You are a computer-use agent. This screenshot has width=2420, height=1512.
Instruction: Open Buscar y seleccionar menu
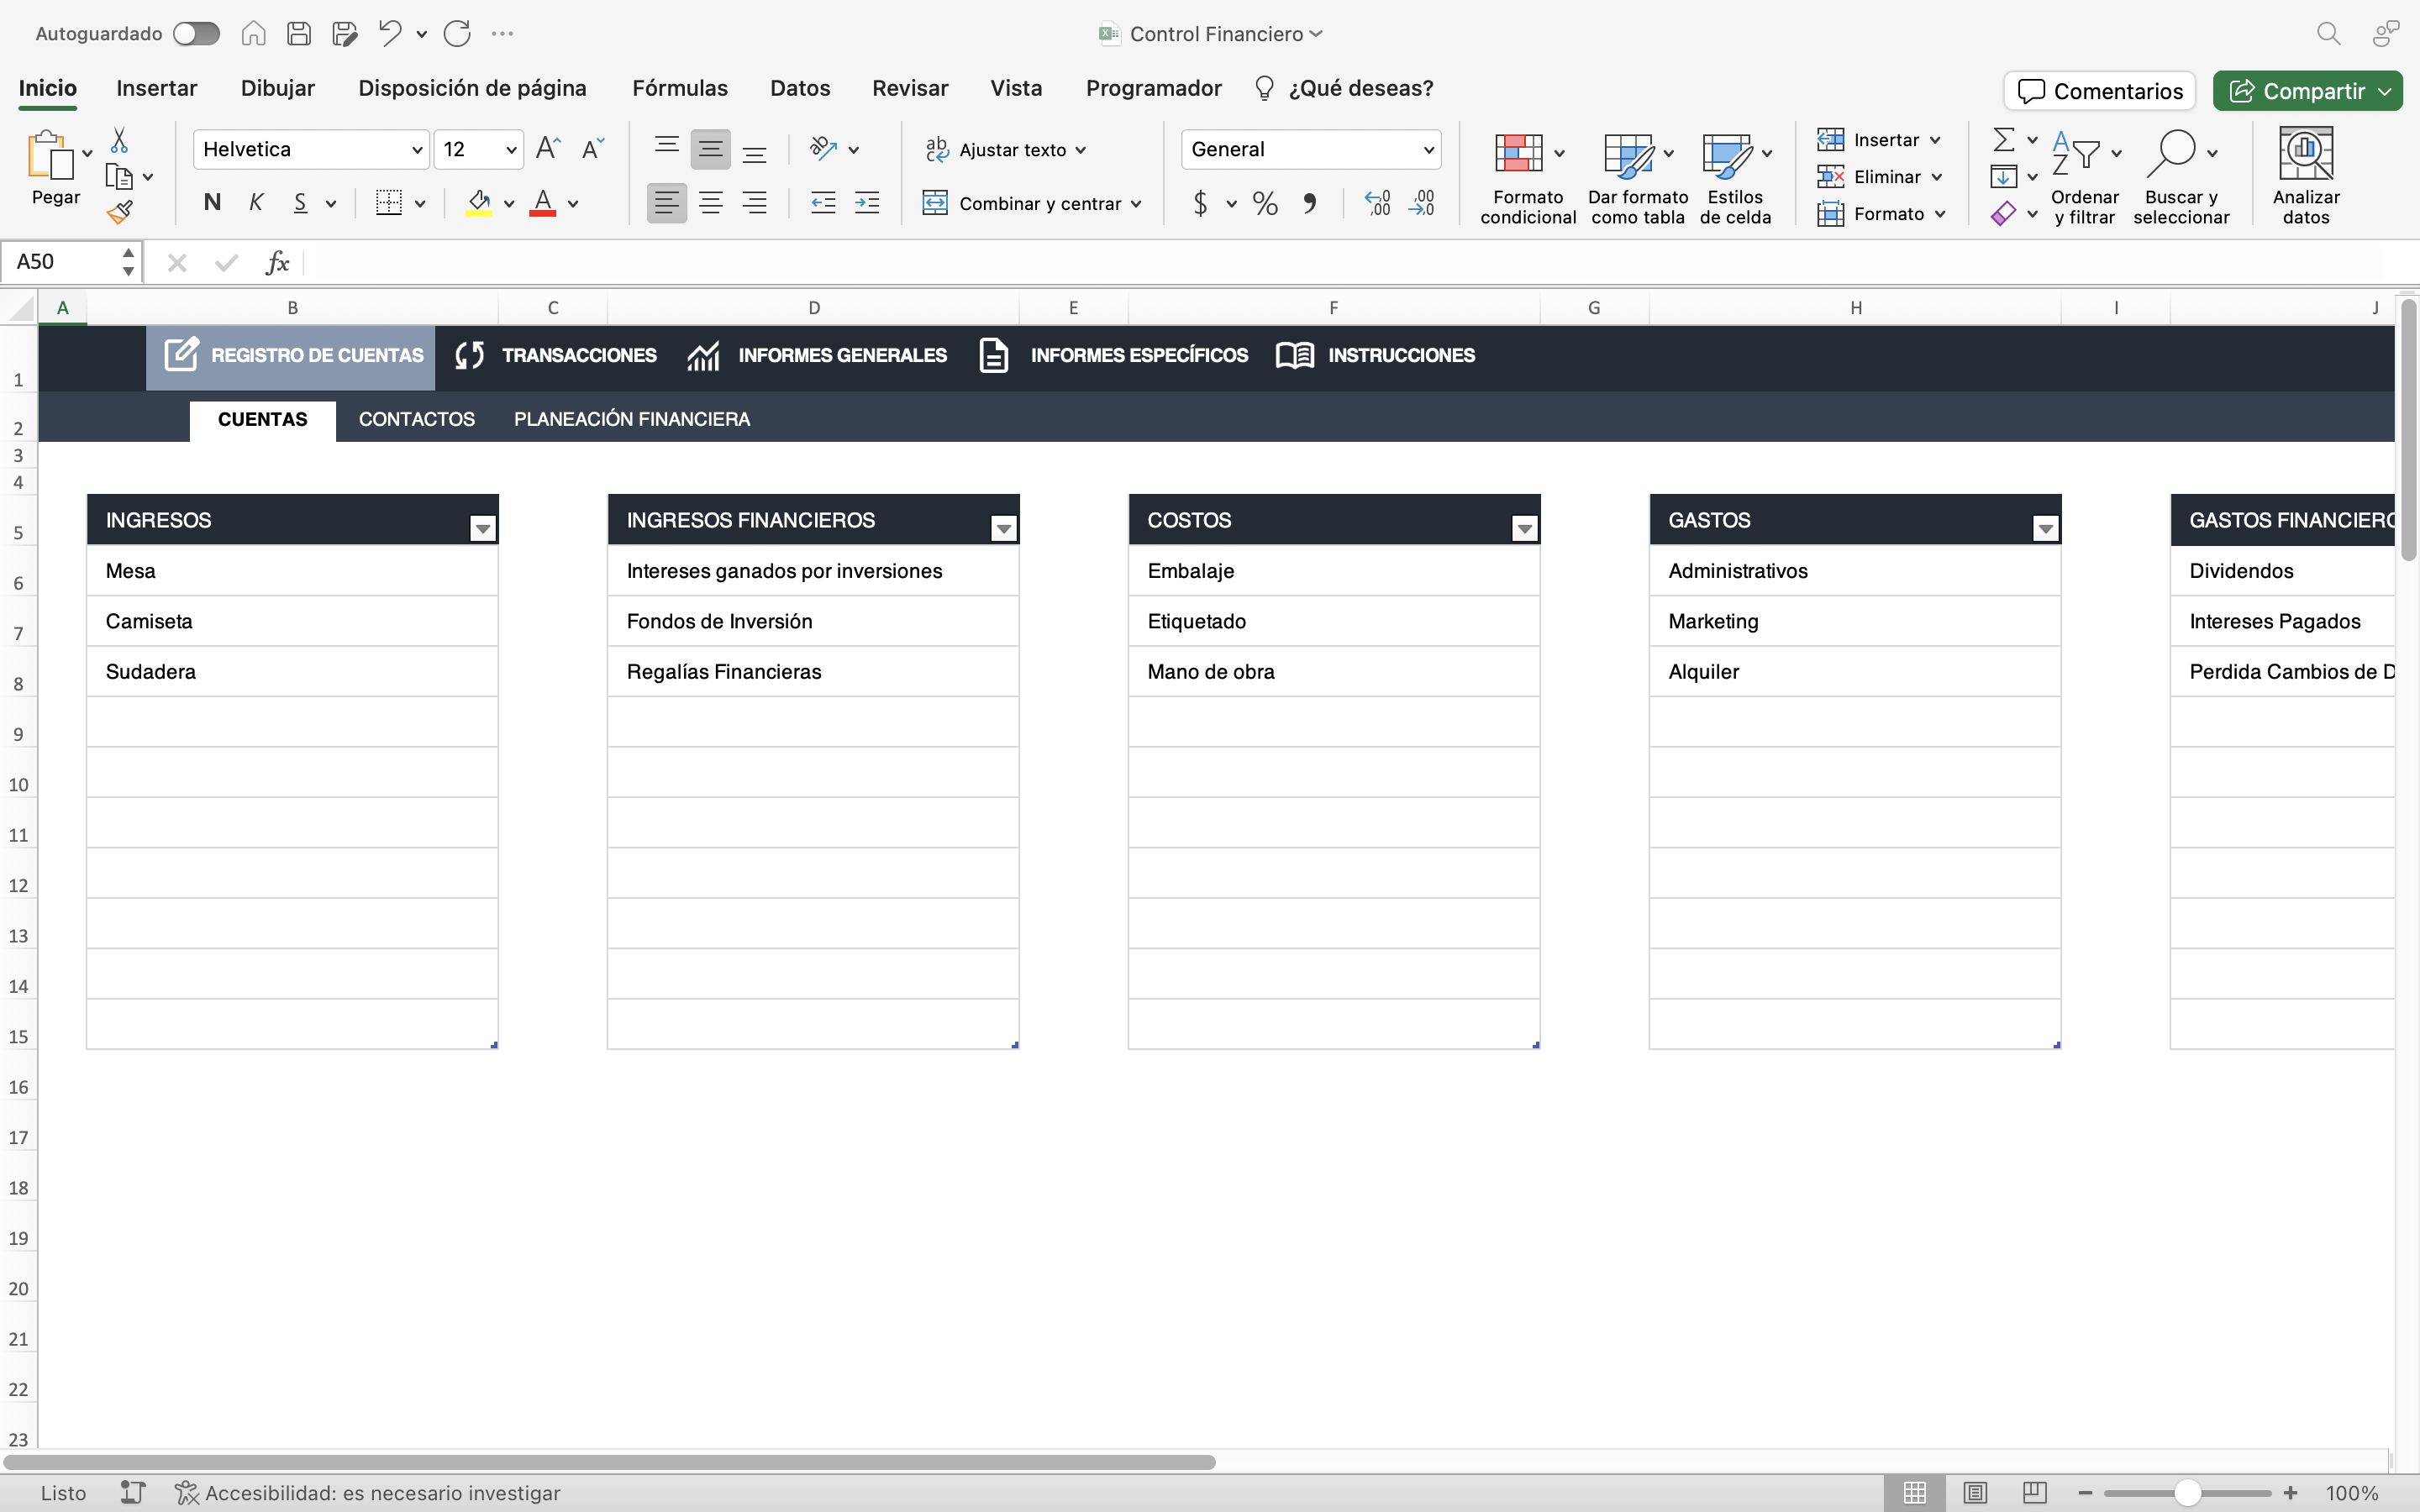point(2181,177)
